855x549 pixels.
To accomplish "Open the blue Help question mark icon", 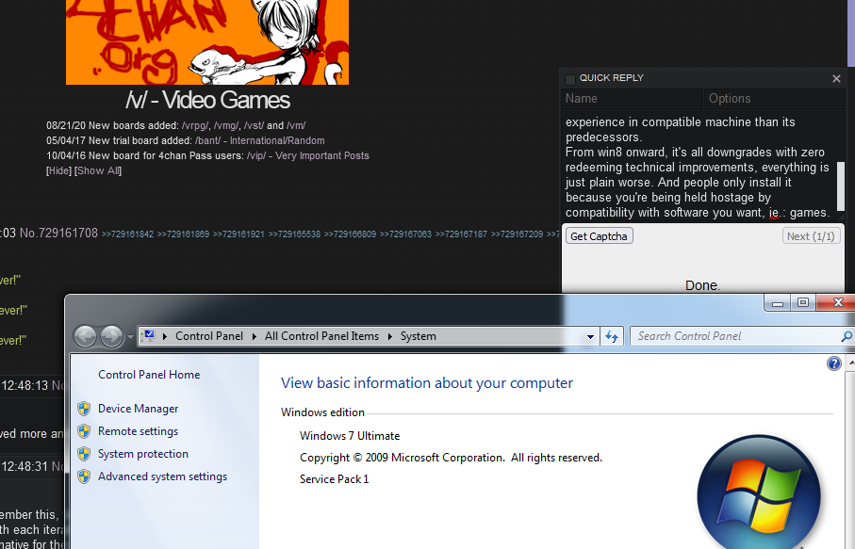I will (x=833, y=363).
